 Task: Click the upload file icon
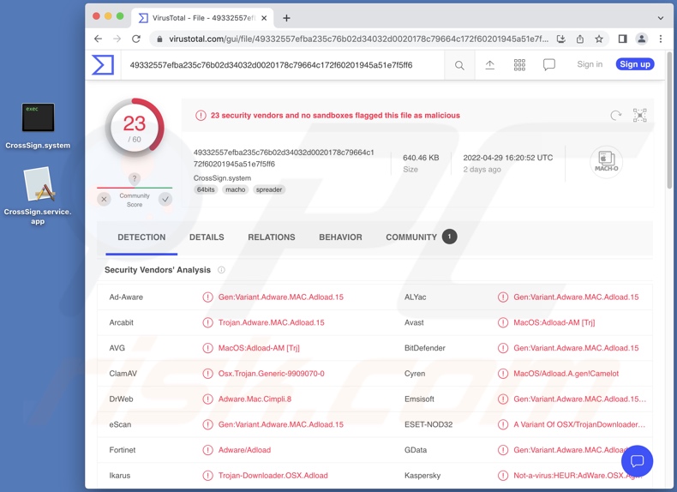(x=490, y=65)
